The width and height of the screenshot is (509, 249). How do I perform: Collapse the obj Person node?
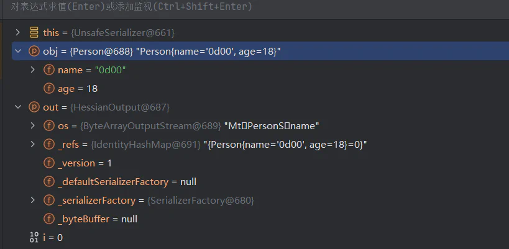click(x=18, y=51)
